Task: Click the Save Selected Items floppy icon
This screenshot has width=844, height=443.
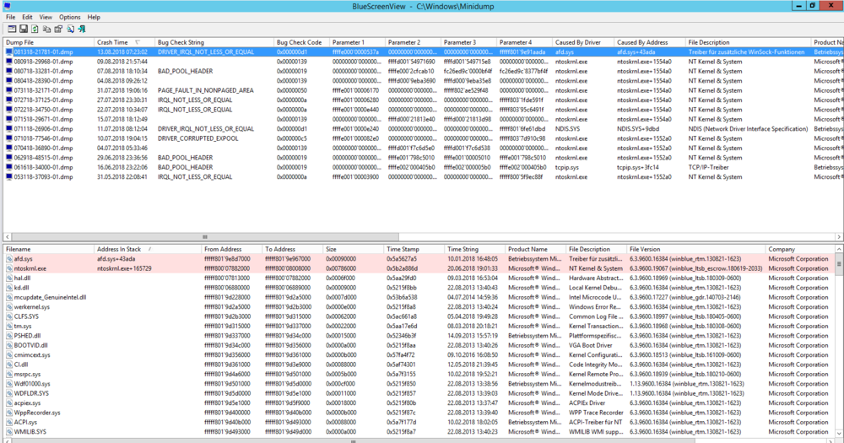Action: point(23,29)
